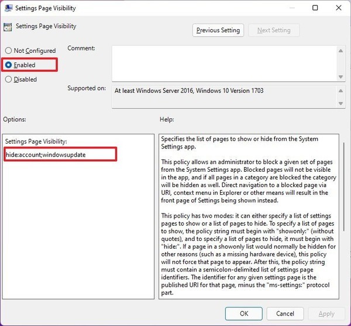Click 'This policy allows an administrator' paragraph

[x=249, y=181]
